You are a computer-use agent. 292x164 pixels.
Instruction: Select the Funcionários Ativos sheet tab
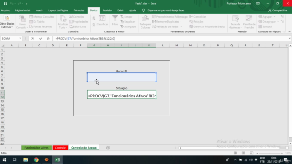coord(36,148)
